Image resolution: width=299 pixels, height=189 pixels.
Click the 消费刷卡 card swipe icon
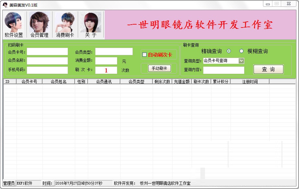[x=65, y=25]
